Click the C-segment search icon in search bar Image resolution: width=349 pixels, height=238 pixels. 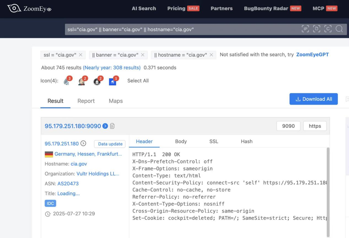[x=328, y=29]
